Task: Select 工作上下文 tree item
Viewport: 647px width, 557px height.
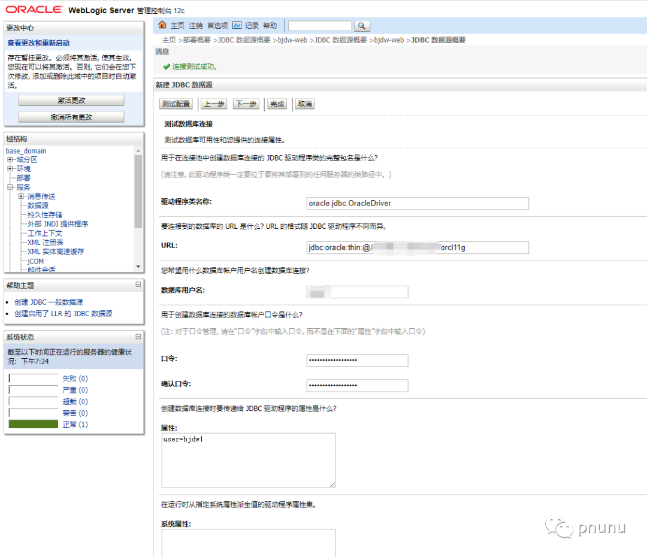Action: (x=45, y=233)
